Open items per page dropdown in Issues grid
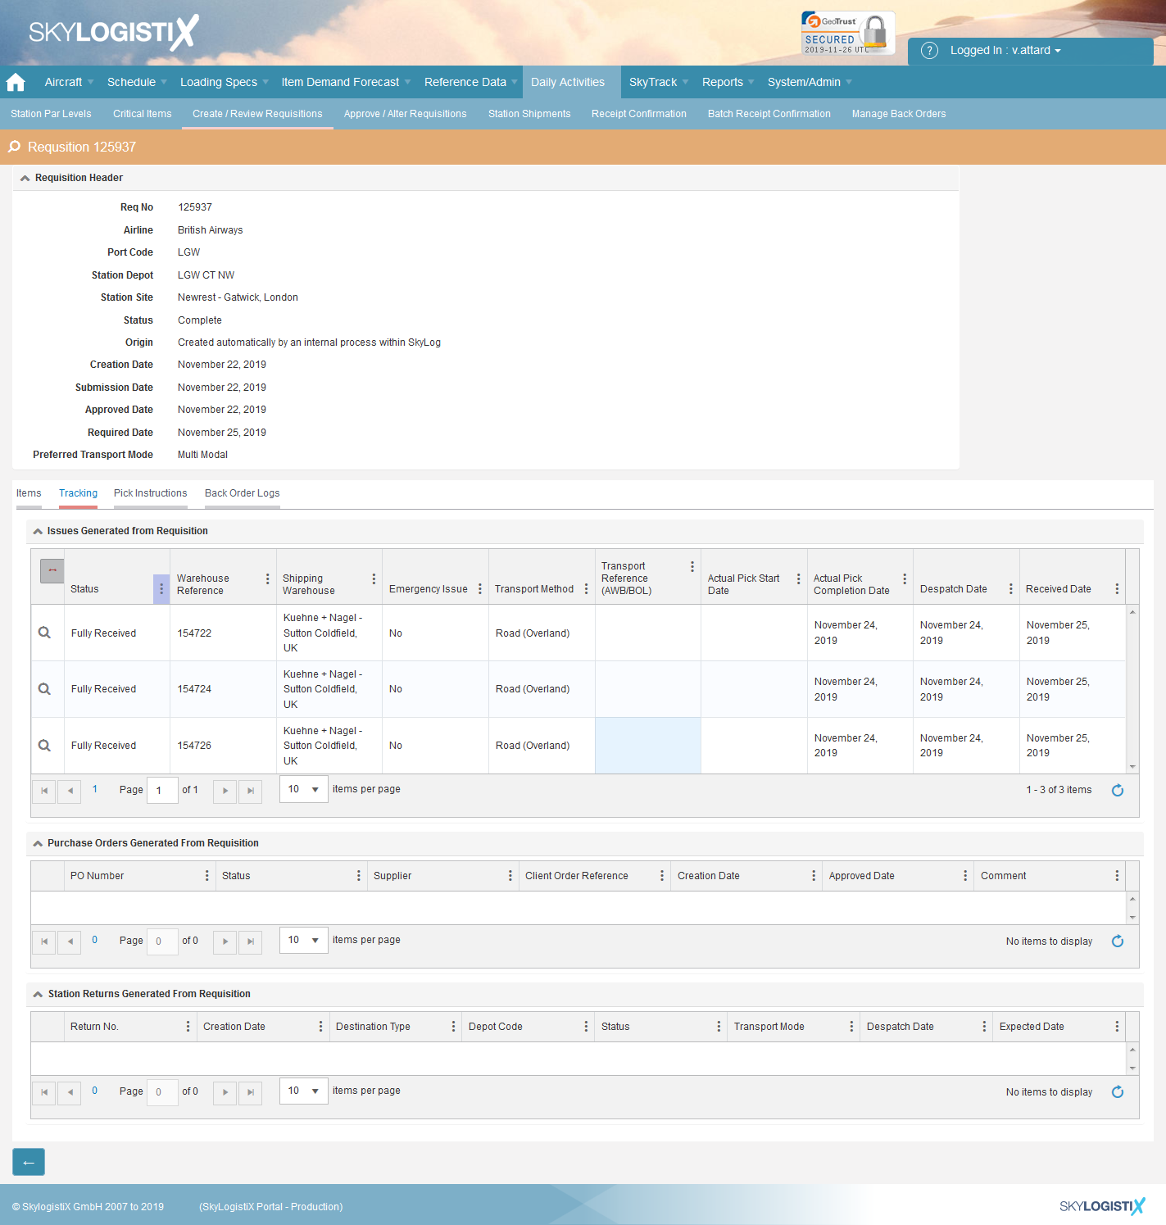This screenshot has height=1225, width=1166. pyautogui.click(x=304, y=789)
